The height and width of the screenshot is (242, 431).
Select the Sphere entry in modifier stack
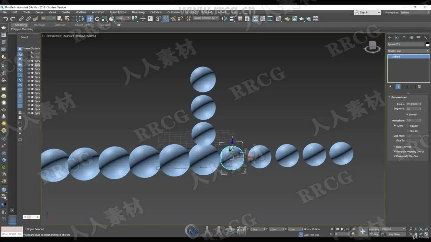[x=408, y=57]
